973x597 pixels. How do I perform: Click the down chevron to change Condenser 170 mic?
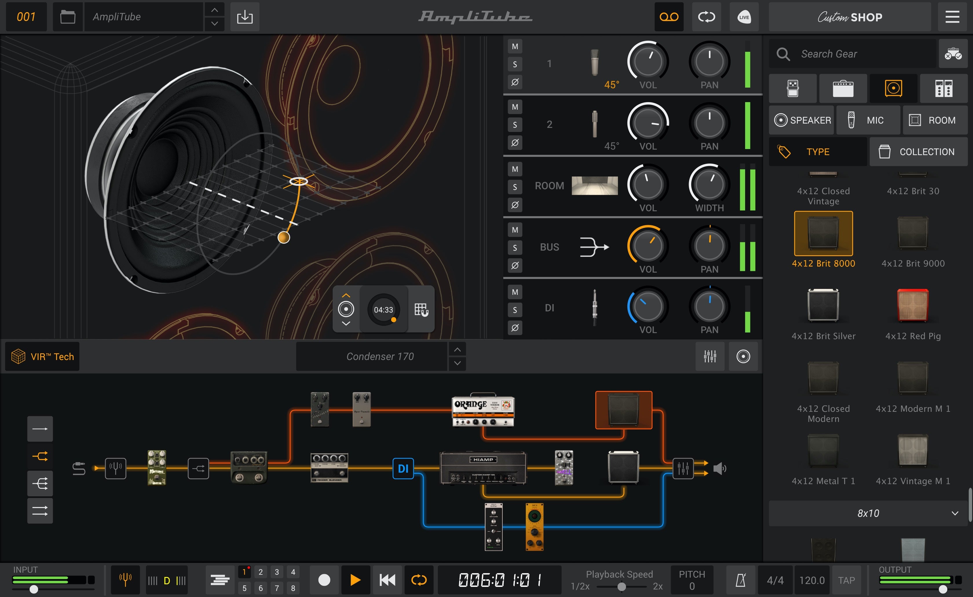(457, 363)
